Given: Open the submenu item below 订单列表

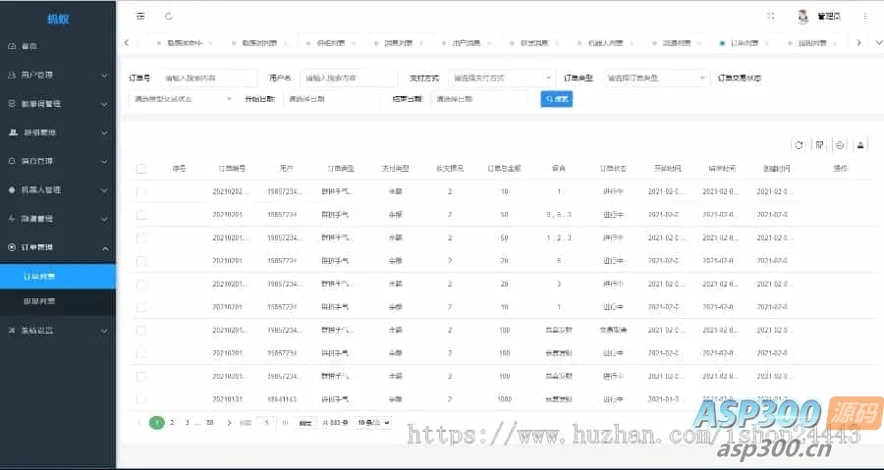Looking at the screenshot, I should (58, 301).
